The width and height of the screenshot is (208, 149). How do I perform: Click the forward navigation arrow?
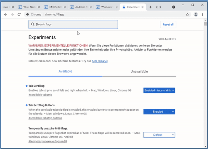(12, 14)
